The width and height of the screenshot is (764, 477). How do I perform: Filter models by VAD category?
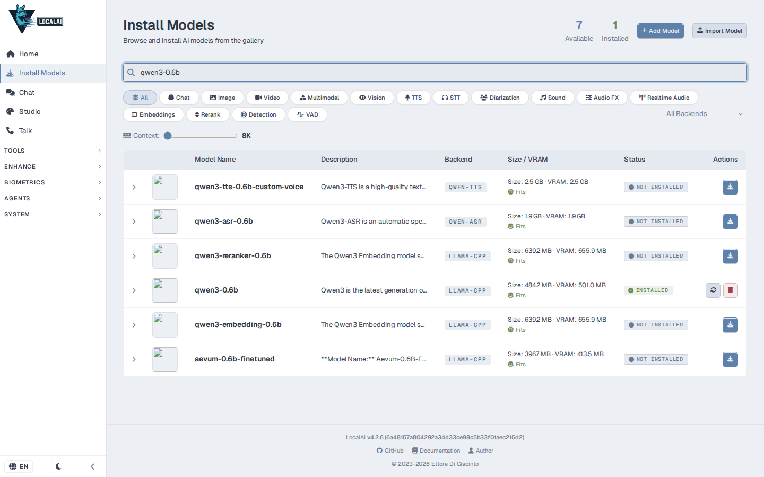point(307,114)
